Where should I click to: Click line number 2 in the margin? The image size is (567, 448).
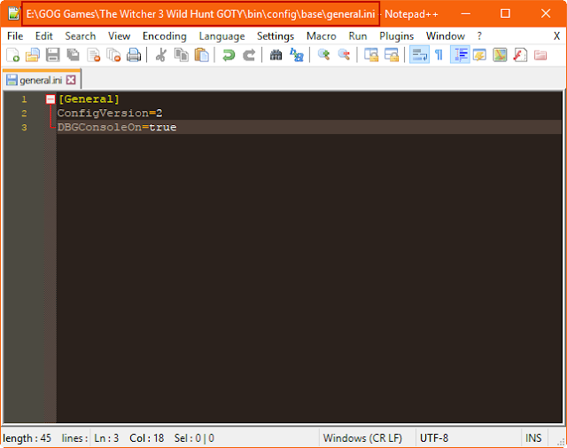click(24, 113)
